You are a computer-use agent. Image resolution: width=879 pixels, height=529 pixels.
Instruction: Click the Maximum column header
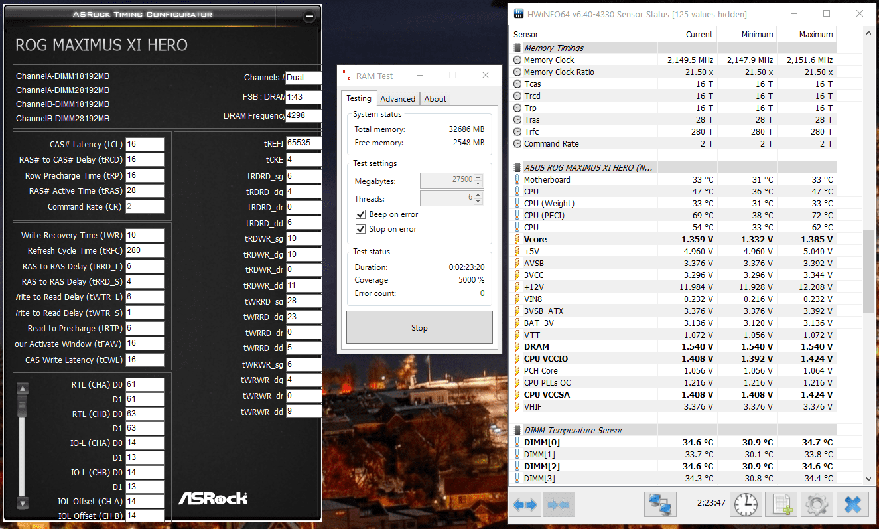click(x=807, y=34)
